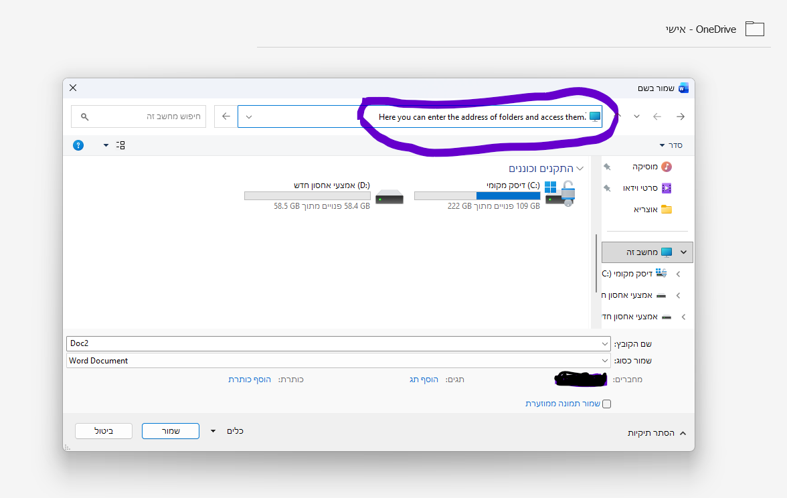Viewport: 787px width, 498px height.
Task: Click the search this PC field
Action: 139,116
